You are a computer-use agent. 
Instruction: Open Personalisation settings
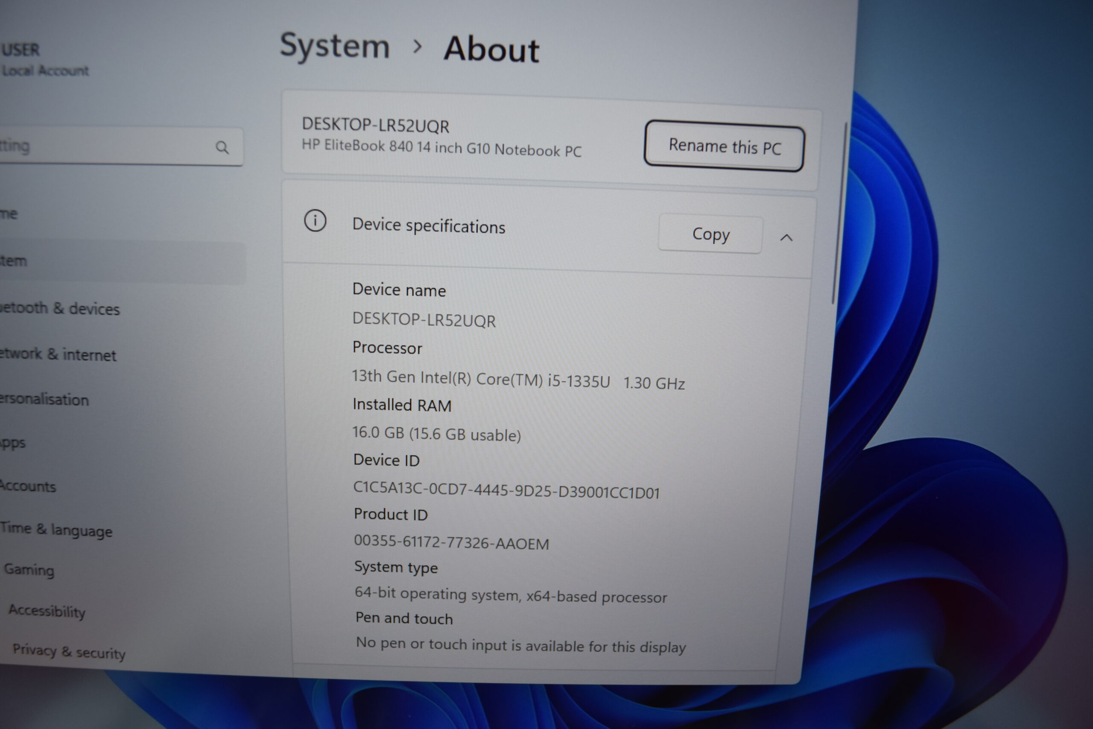point(44,399)
